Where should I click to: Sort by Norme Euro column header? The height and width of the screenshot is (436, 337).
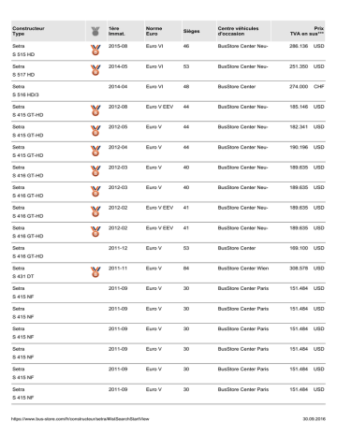154,31
